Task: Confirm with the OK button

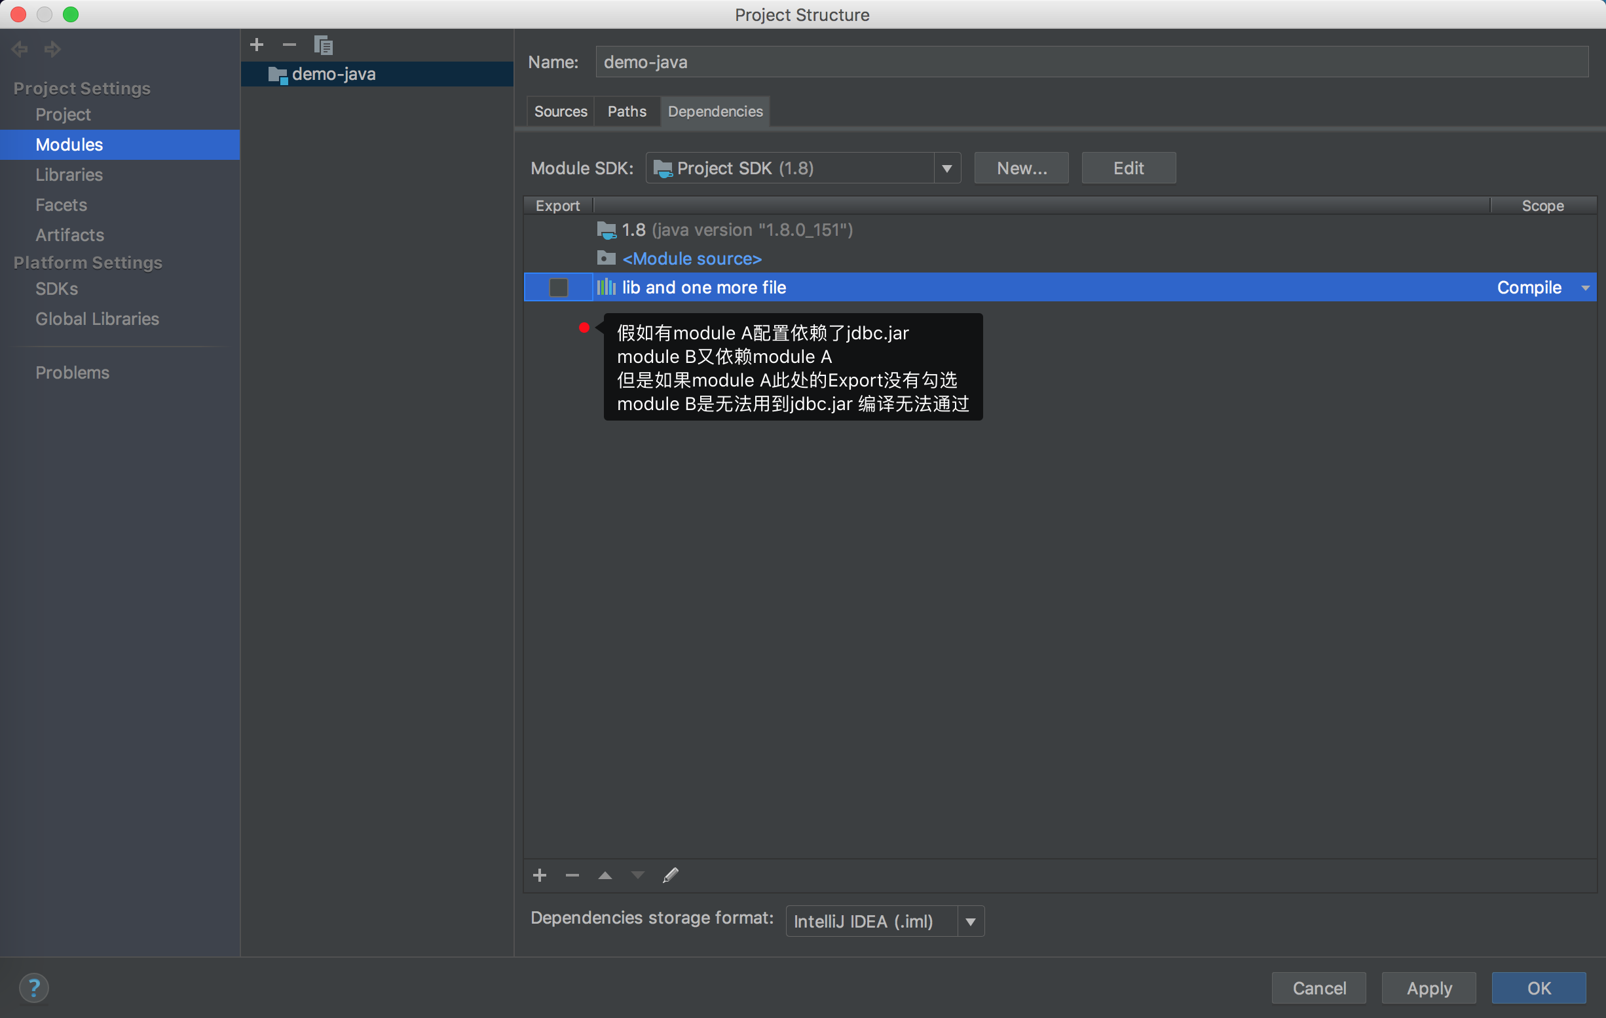Action: coord(1539,988)
